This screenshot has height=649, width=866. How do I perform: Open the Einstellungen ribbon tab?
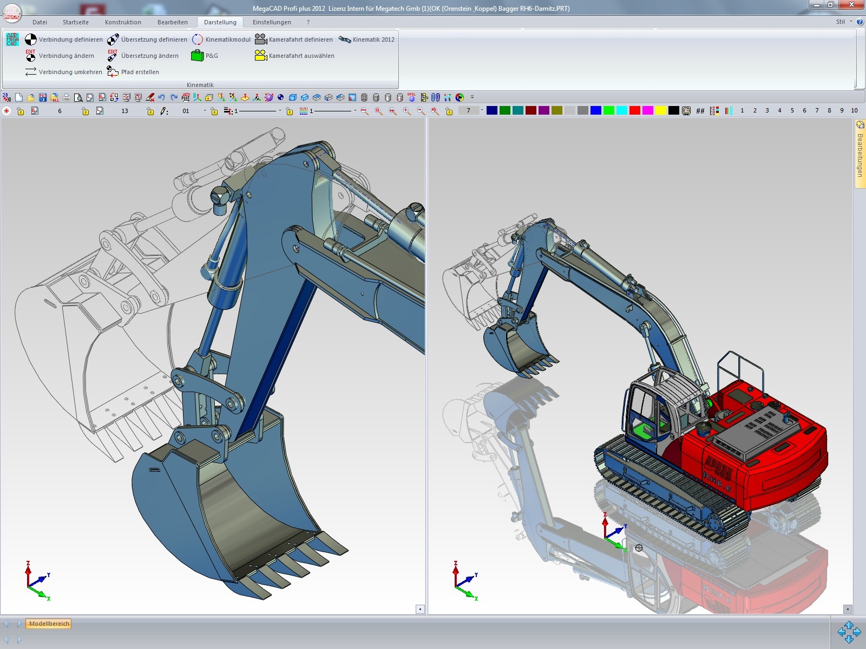(x=272, y=22)
